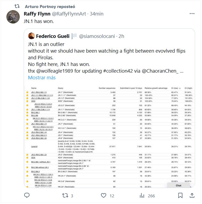Open the Chat button in table
The image size is (202, 204).
178,185
